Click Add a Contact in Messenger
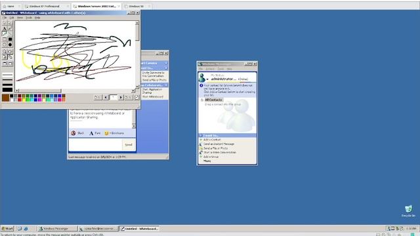 (211, 140)
